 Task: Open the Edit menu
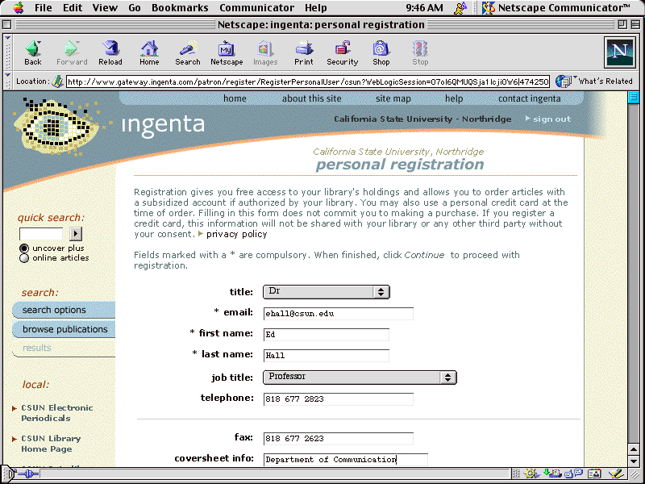[x=73, y=7]
